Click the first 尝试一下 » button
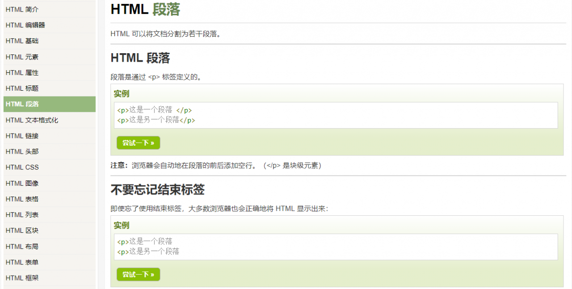 138,142
